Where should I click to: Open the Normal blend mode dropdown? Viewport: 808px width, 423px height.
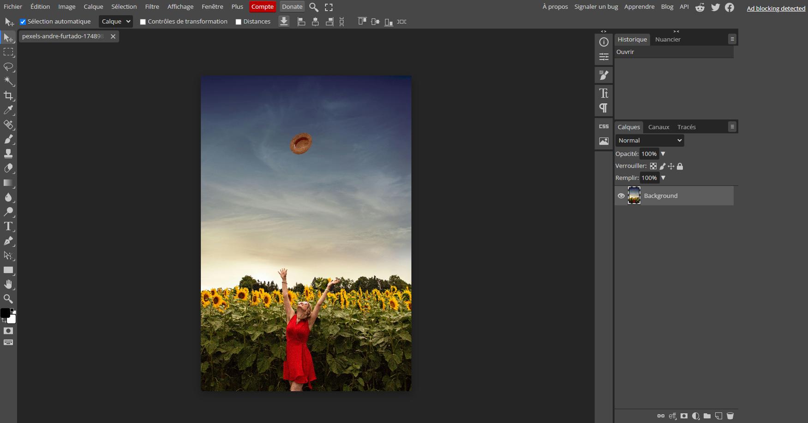point(649,141)
